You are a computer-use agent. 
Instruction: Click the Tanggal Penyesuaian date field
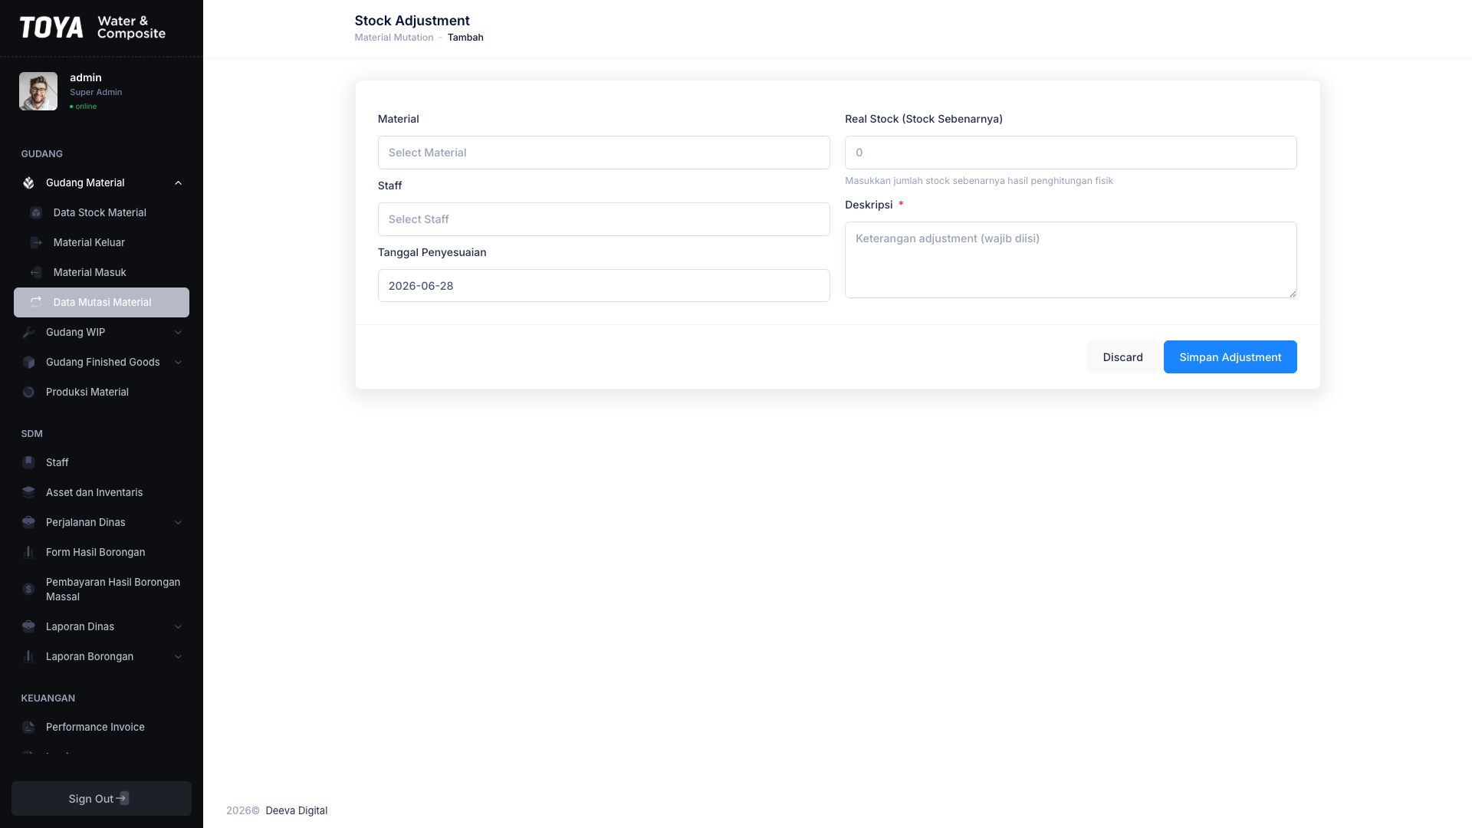[x=603, y=286]
